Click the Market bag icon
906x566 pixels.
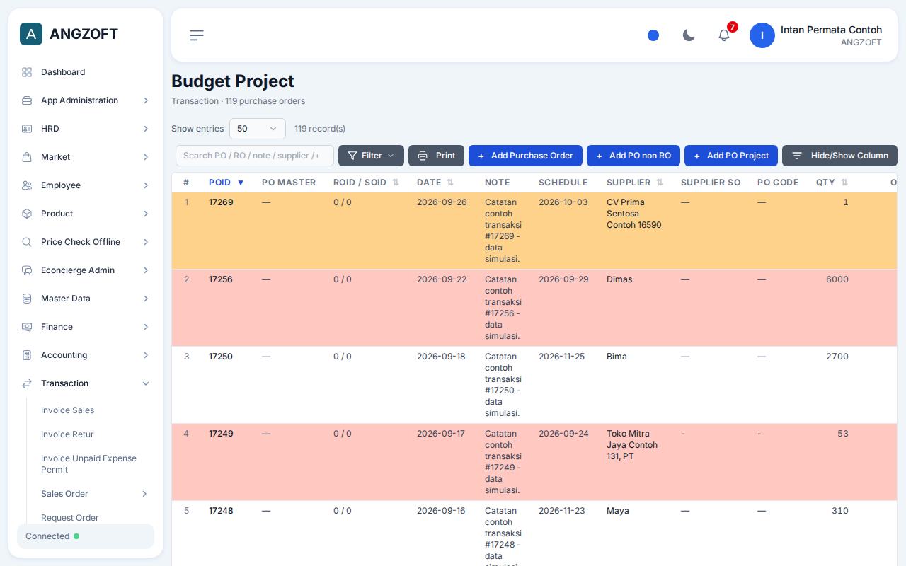[27, 157]
